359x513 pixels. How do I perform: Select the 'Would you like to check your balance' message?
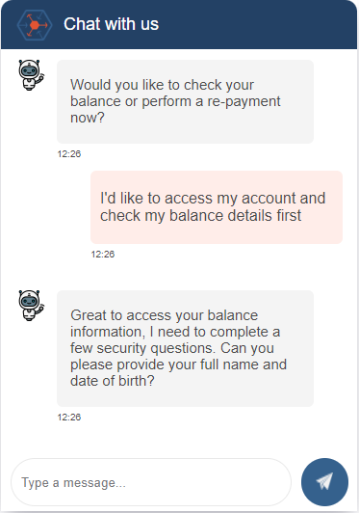(185, 101)
